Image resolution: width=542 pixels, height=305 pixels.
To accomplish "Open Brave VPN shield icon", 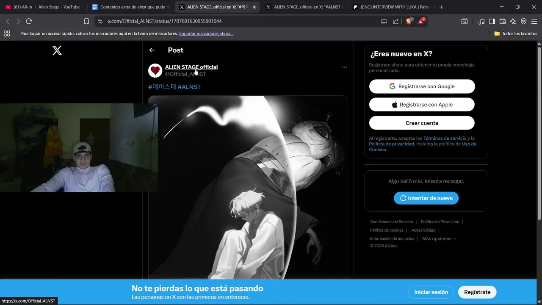I will [524, 21].
